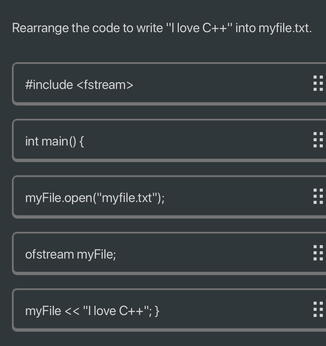Screen dimensions: 326x346
Task: Select the myFile << "I love C++"; } text
Action: 92,311
